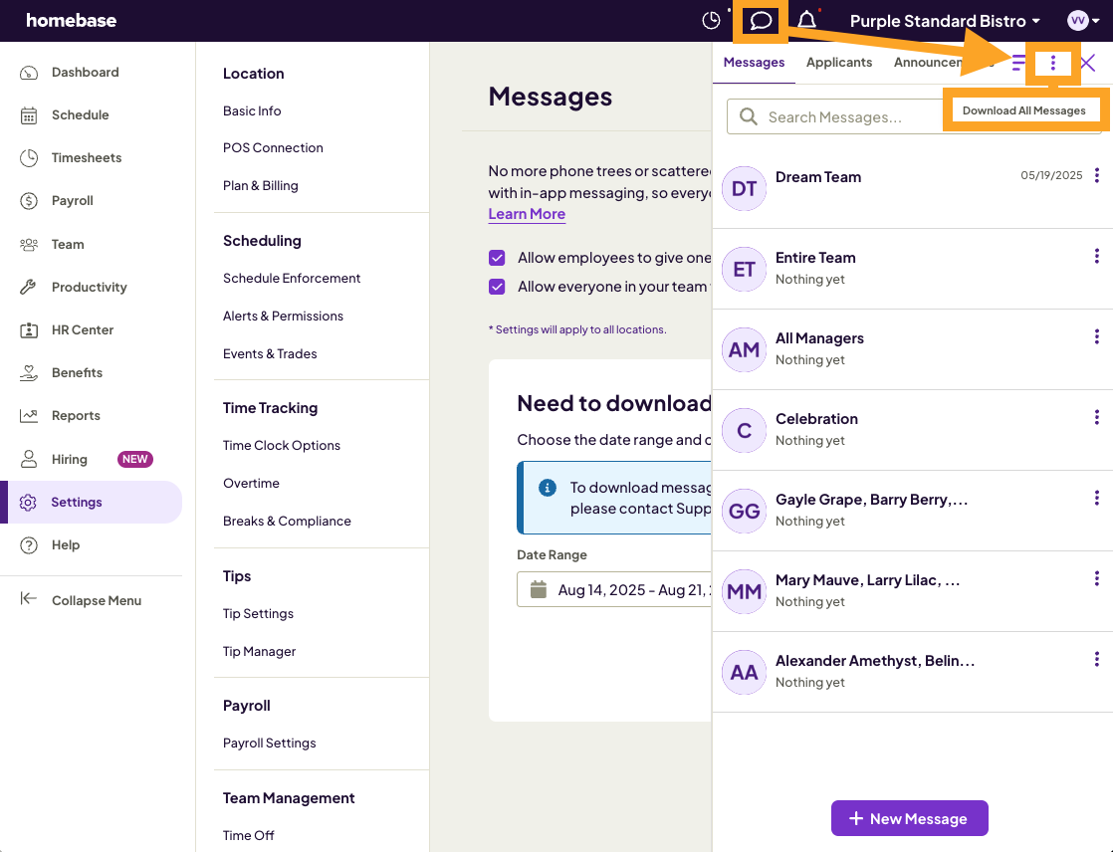Open Overtime settings
The width and height of the screenshot is (1113, 852).
251,483
